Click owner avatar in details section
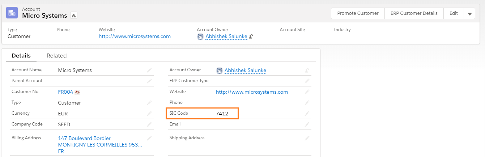Viewport: 485px width, 157px height. click(220, 71)
